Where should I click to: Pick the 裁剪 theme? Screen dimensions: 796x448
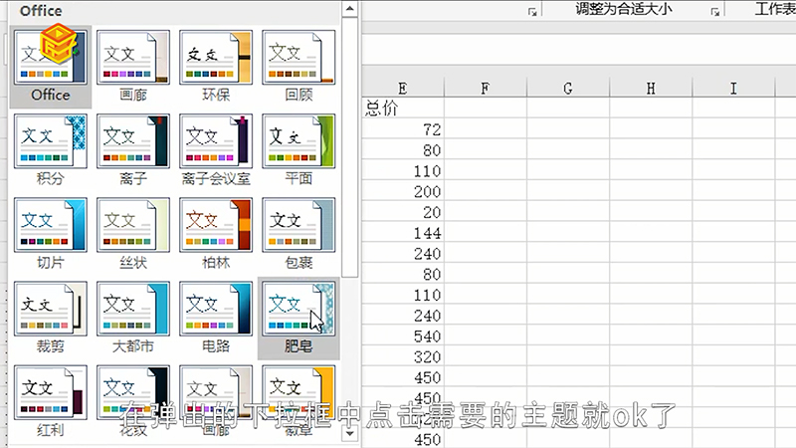[x=51, y=309]
